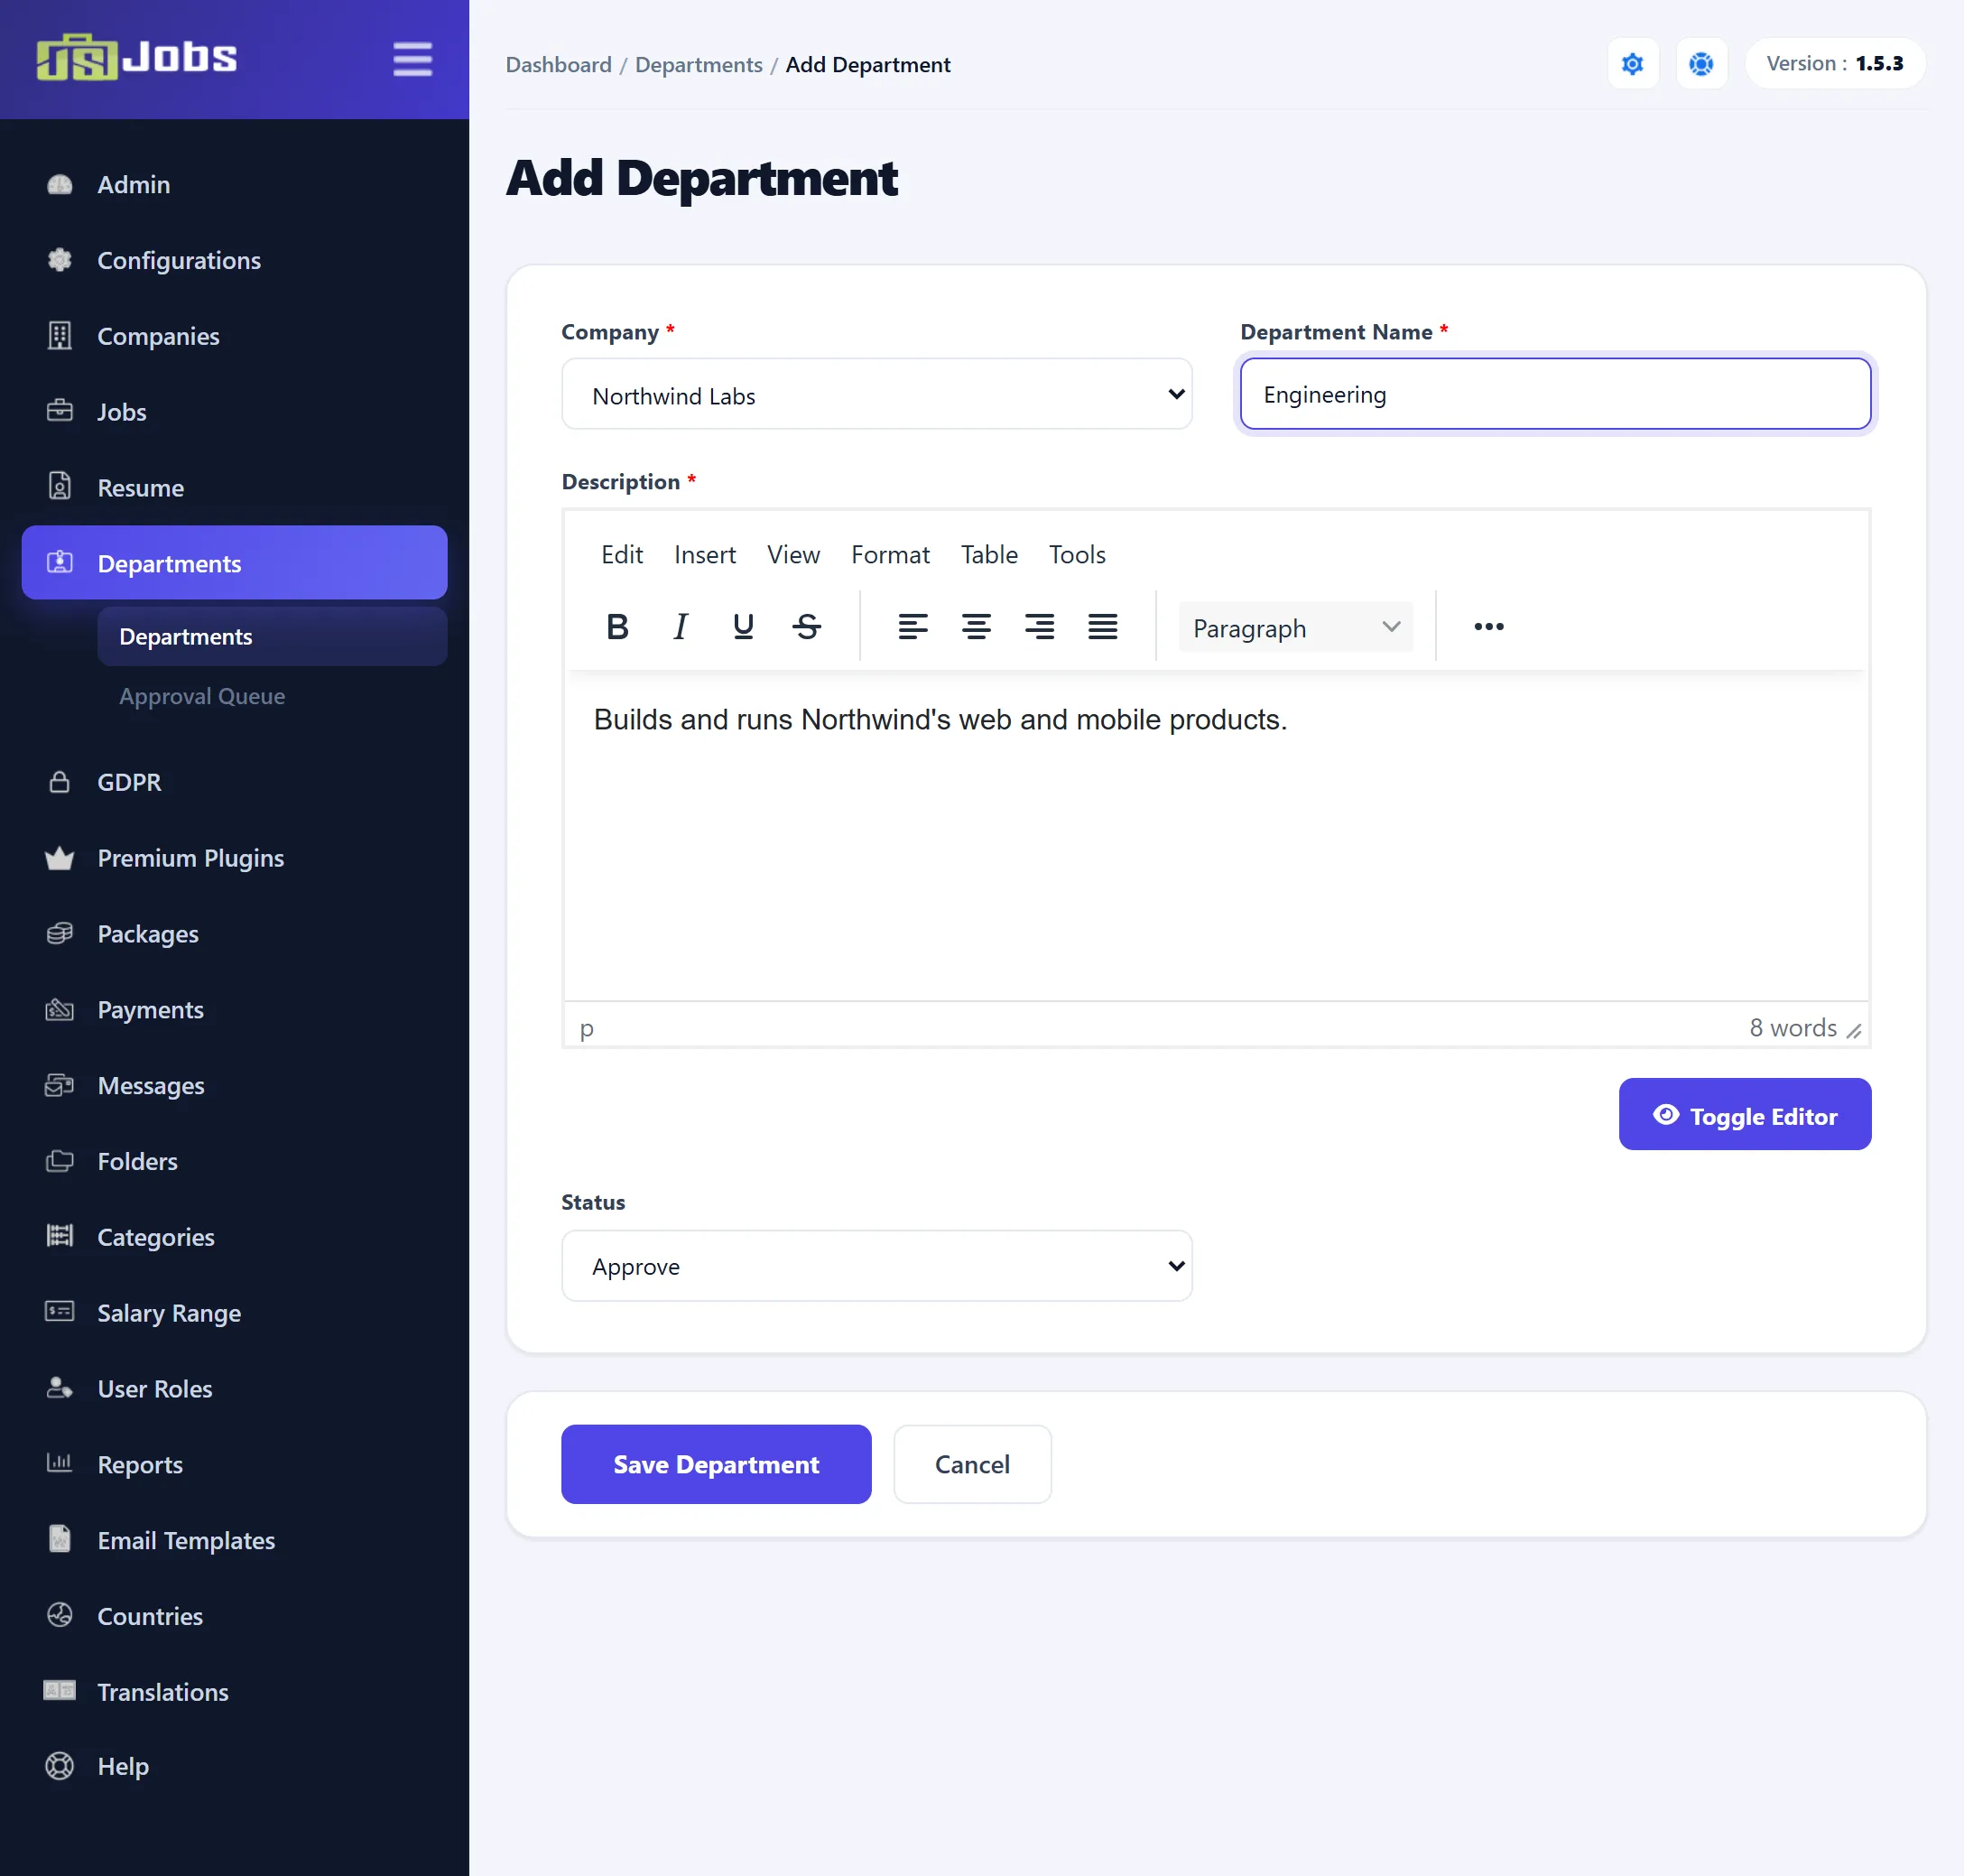Screen dimensions: 1964x1876
Task: Open Companies in the sidebar
Action: pyautogui.click(x=234, y=337)
